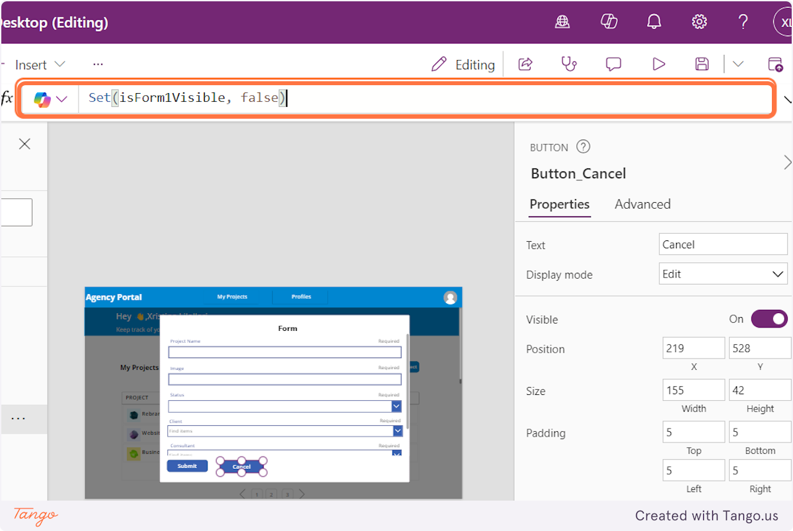The height and width of the screenshot is (531, 793).
Task: Click the search box in the left pane
Action: pos(16,213)
